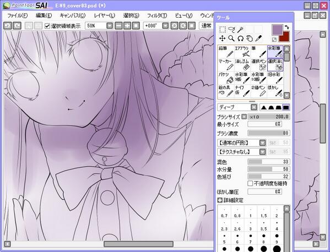This screenshot has height=252, width=330.
Task: Choose the バケツ bucket fill tool
Action: pos(226,78)
